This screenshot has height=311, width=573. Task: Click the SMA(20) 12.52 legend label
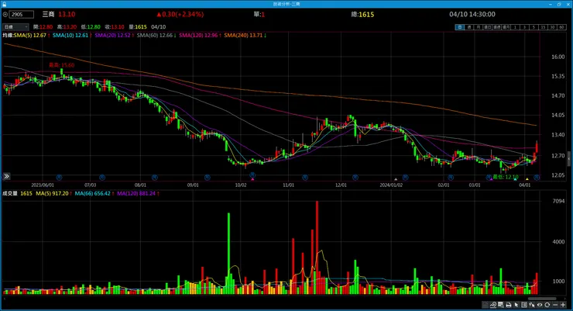[x=112, y=36]
